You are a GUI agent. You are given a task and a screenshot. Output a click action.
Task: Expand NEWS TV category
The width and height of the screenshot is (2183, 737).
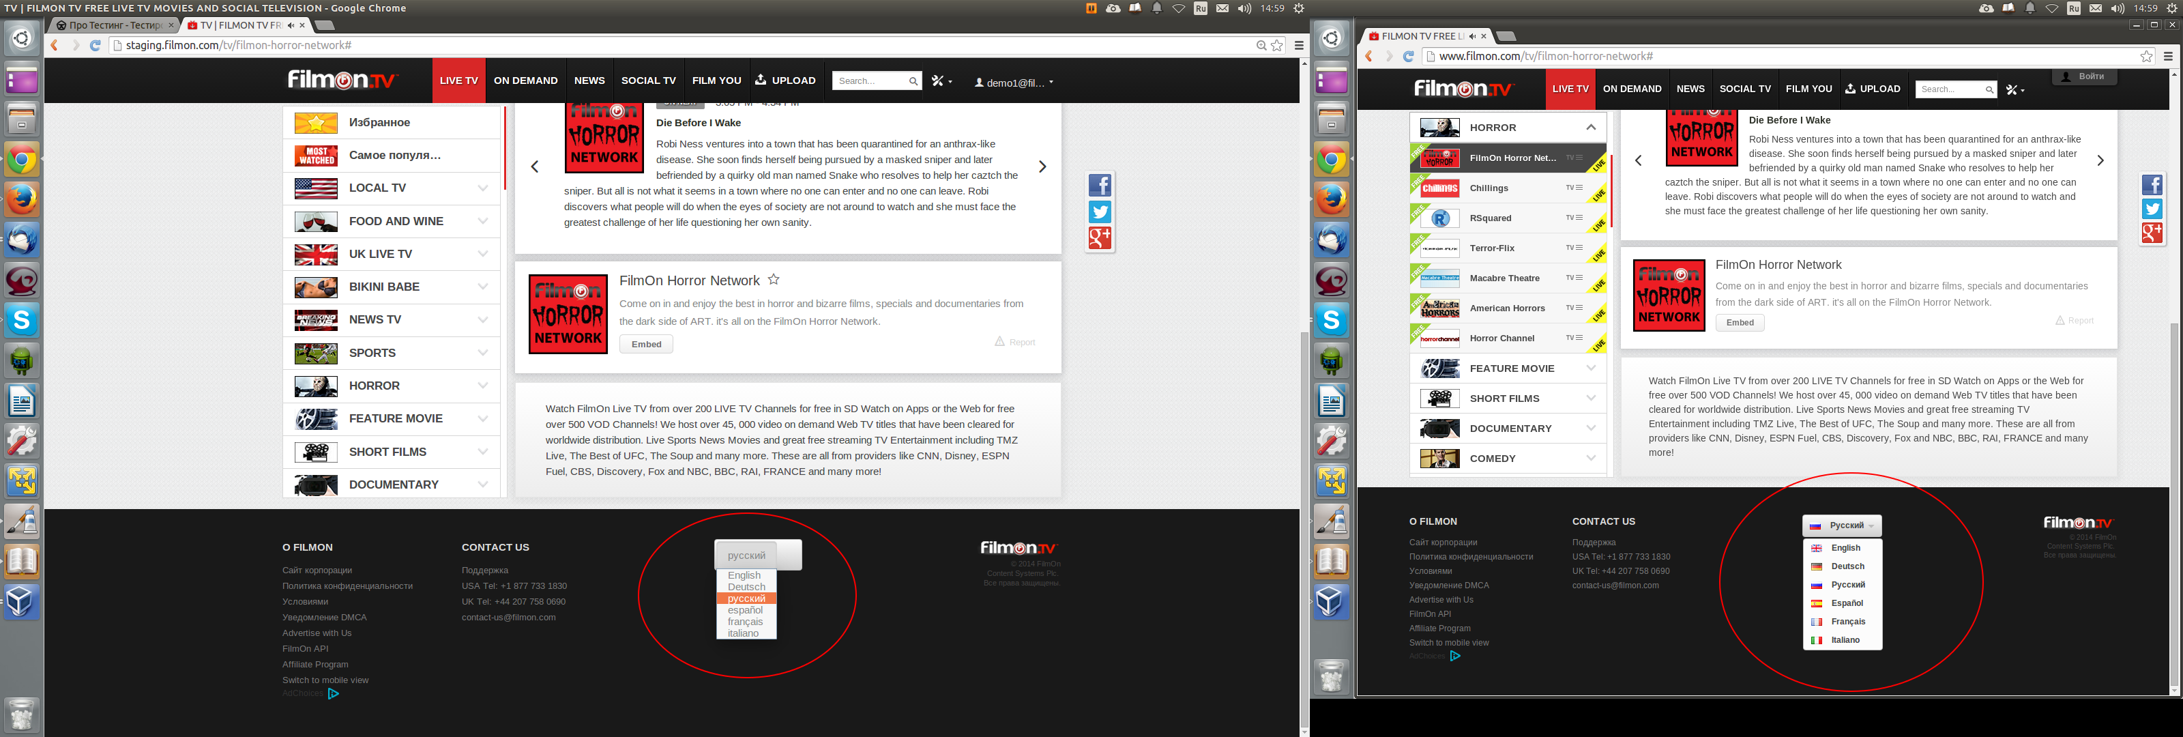(482, 320)
